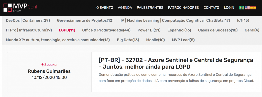Filter by Big Data(13) track
The height and width of the screenshot is (97, 262).
coord(128,40)
